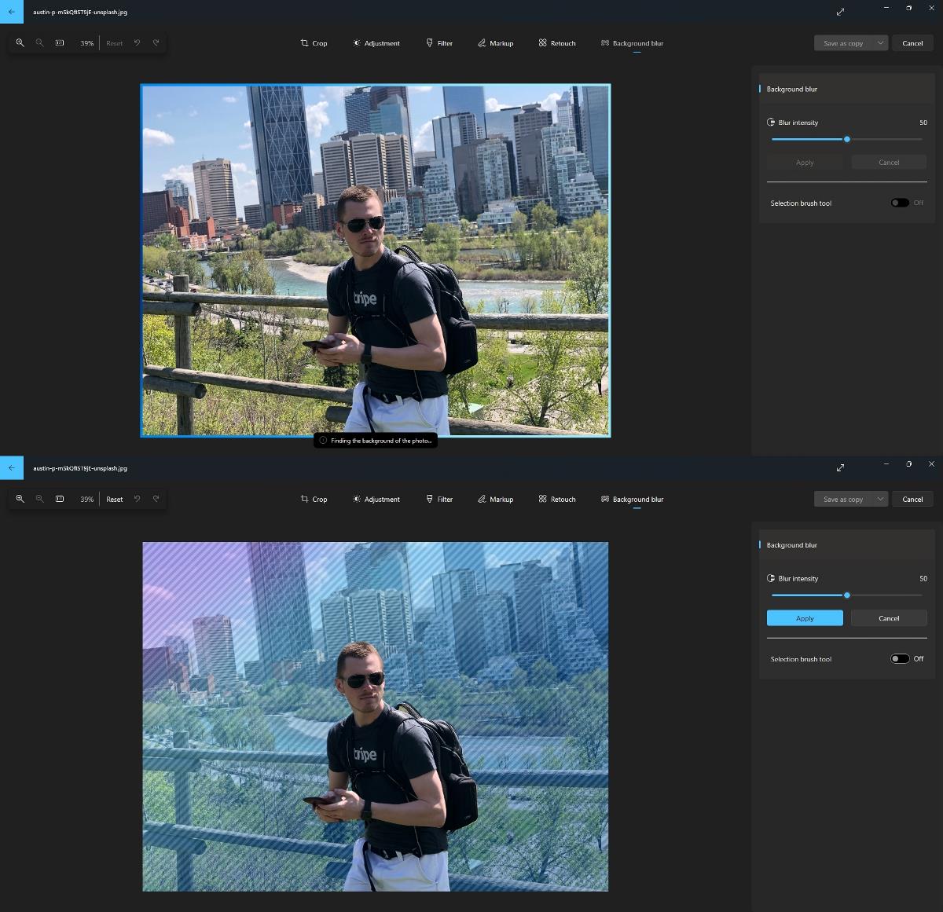The image size is (943, 912).
Task: Open the Save as copy dropdown arrow
Action: pyautogui.click(x=880, y=43)
